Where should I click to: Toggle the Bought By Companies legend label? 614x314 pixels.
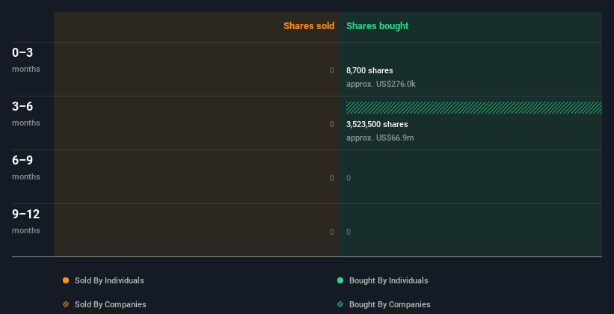click(x=390, y=304)
